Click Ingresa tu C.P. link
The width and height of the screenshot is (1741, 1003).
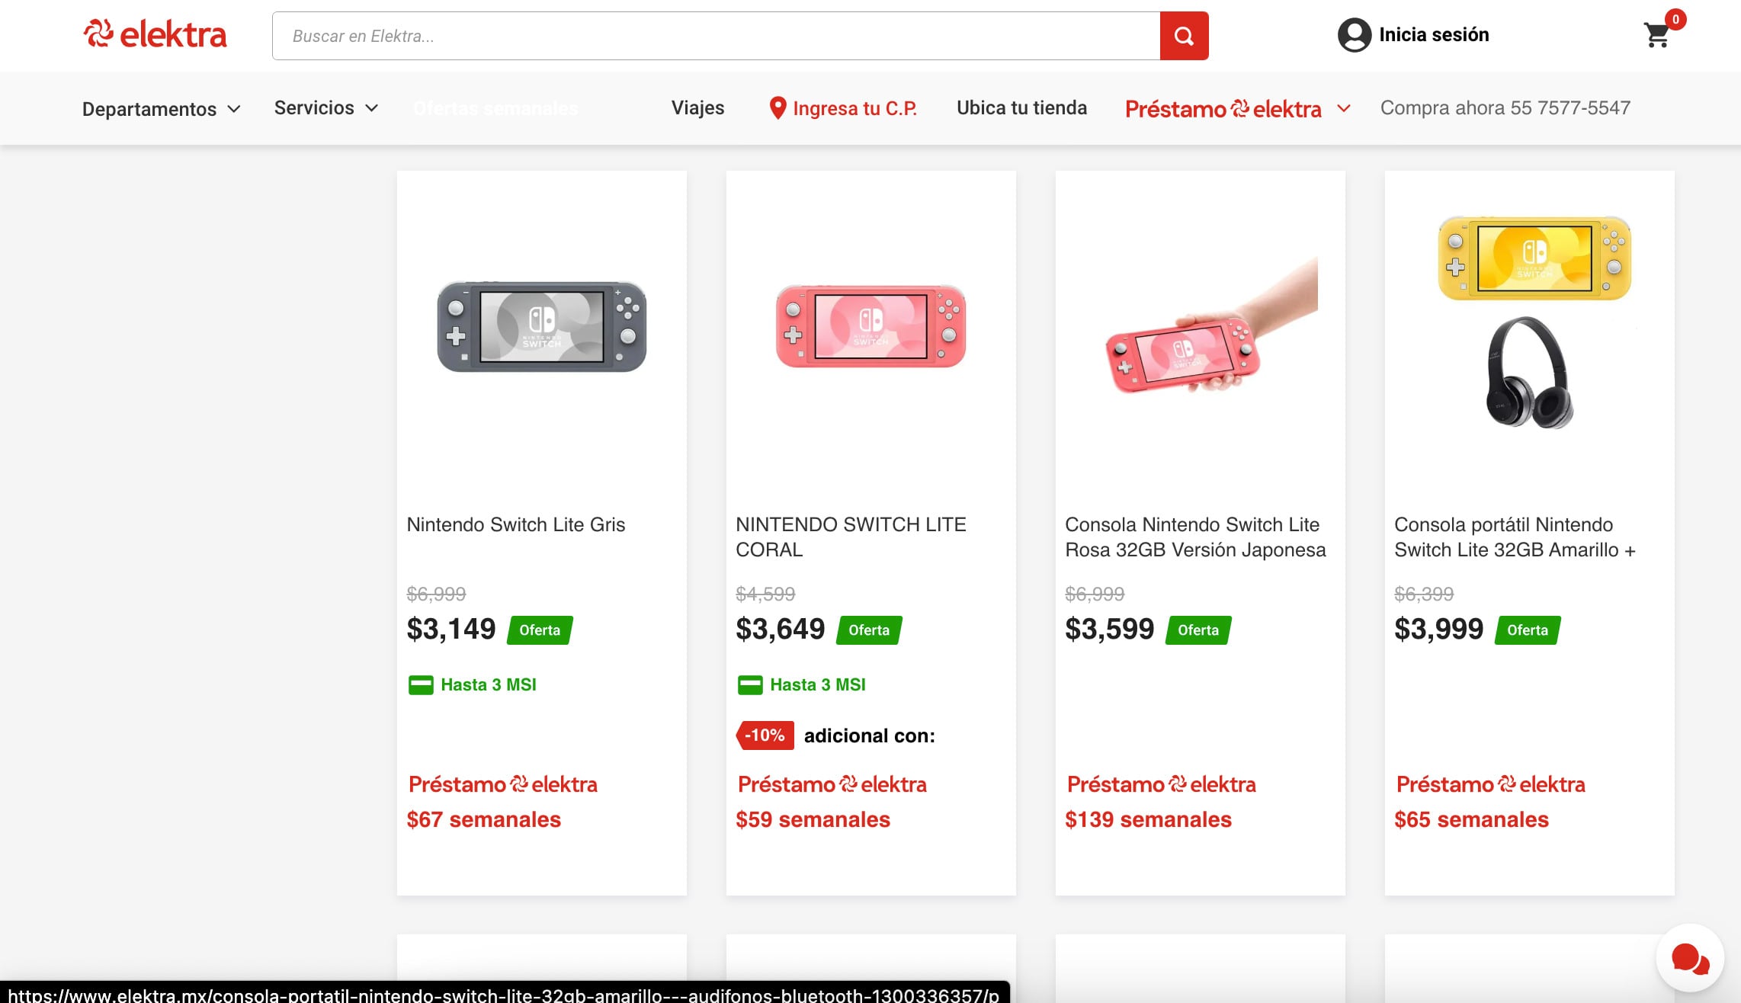tap(854, 108)
